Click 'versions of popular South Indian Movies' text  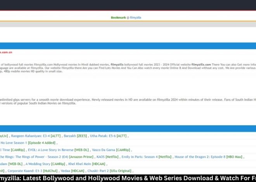coord(38,103)
